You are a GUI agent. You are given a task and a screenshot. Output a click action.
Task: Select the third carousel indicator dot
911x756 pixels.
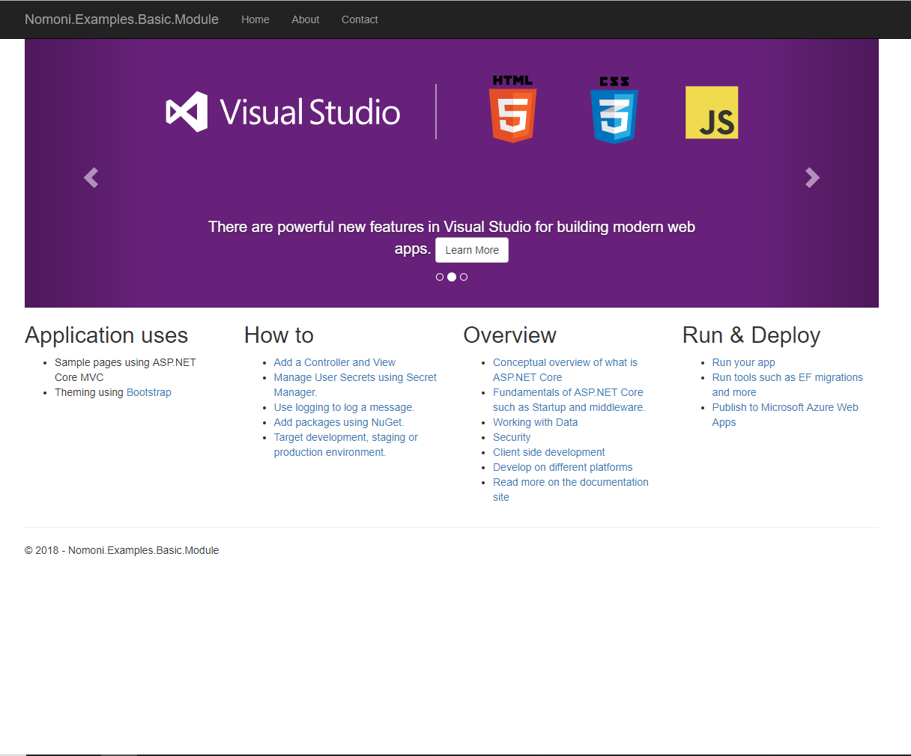coord(464,277)
